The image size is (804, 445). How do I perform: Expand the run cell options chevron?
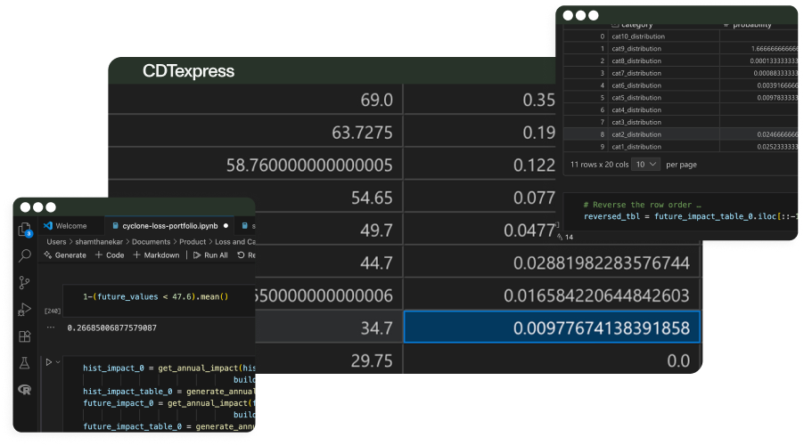[59, 361]
